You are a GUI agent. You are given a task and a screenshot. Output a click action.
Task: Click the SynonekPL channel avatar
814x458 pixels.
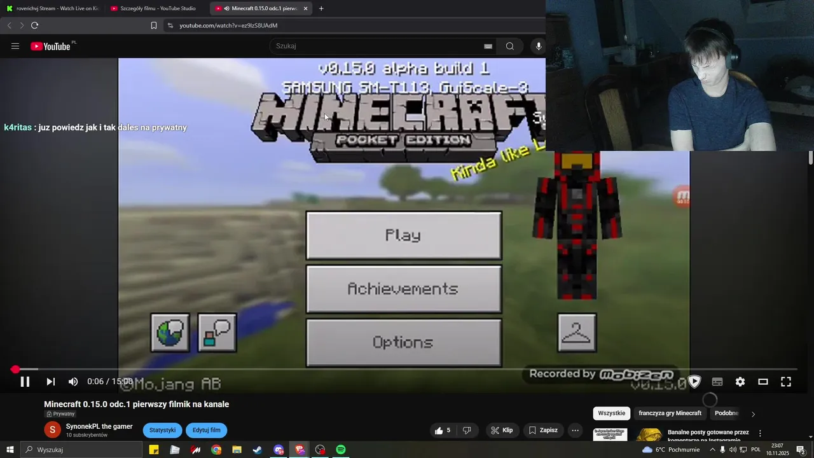pyautogui.click(x=52, y=430)
